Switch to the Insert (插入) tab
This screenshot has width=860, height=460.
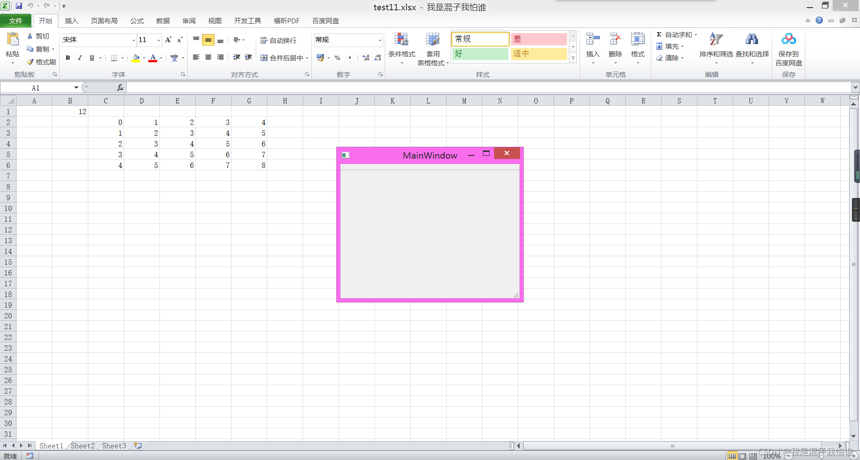71,21
